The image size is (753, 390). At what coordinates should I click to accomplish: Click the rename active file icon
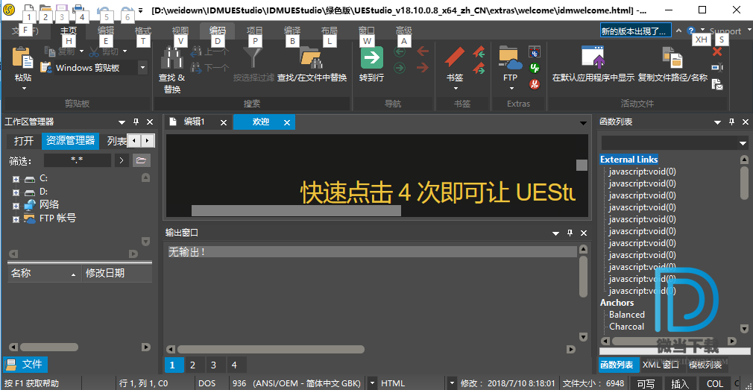[717, 68]
